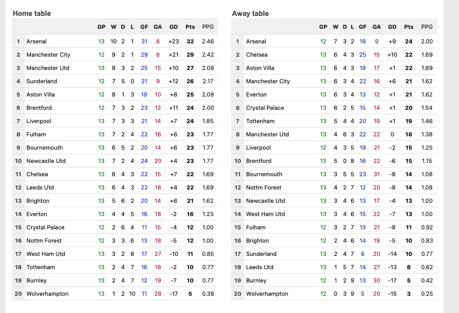
Task: Sort Home table by PPG column header
Action: [x=208, y=27]
